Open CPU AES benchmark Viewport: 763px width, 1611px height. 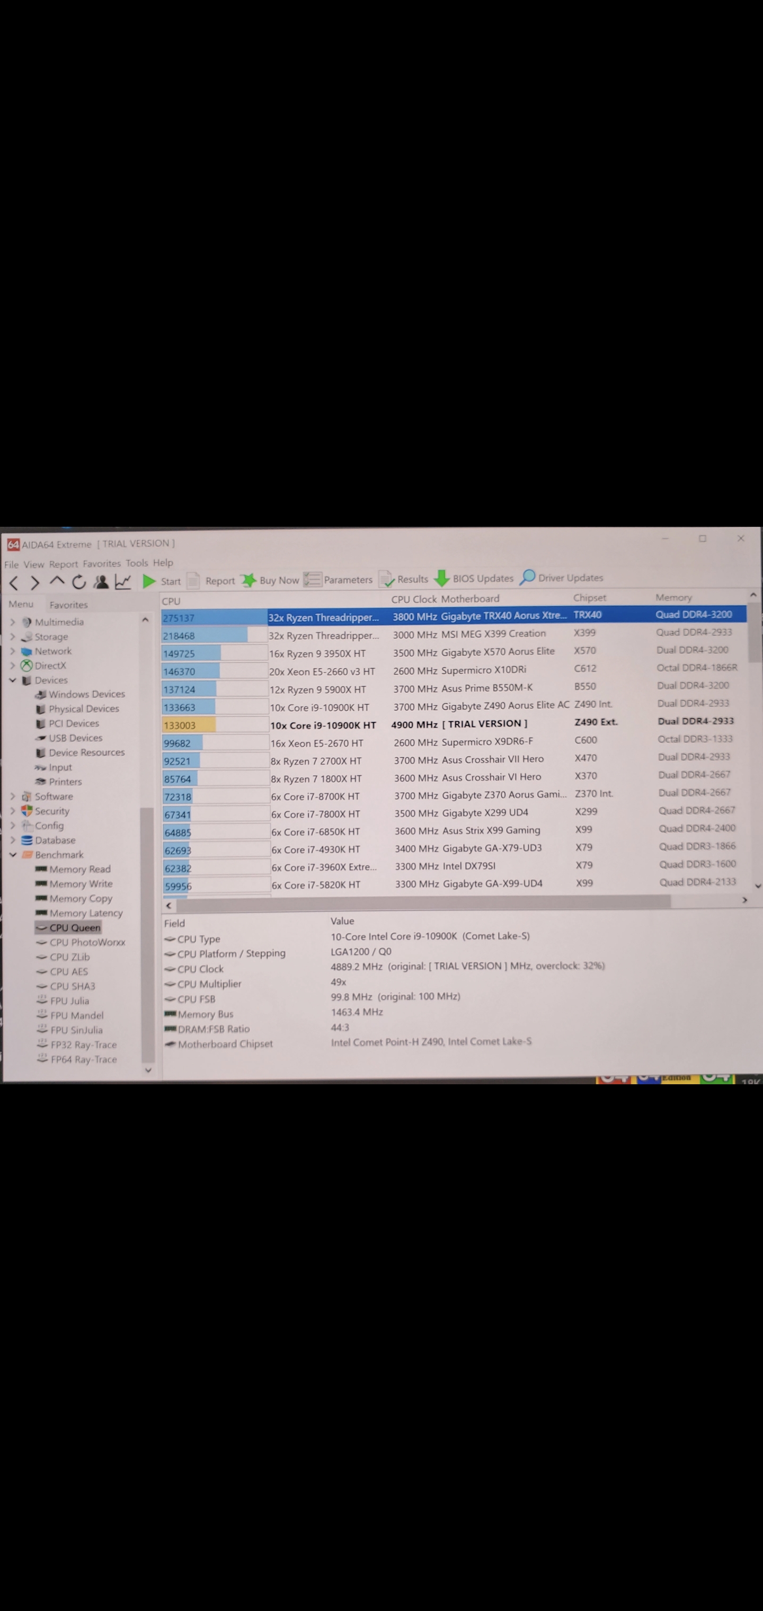[x=62, y=972]
